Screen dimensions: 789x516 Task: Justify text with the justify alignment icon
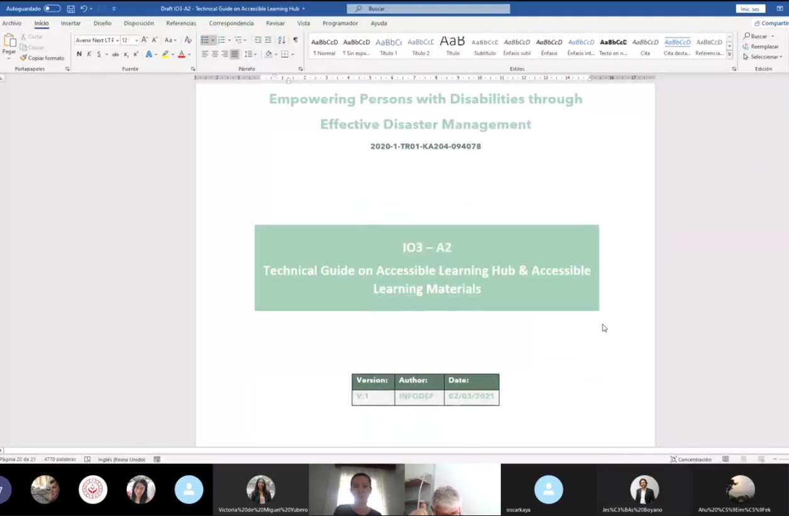[x=234, y=55]
